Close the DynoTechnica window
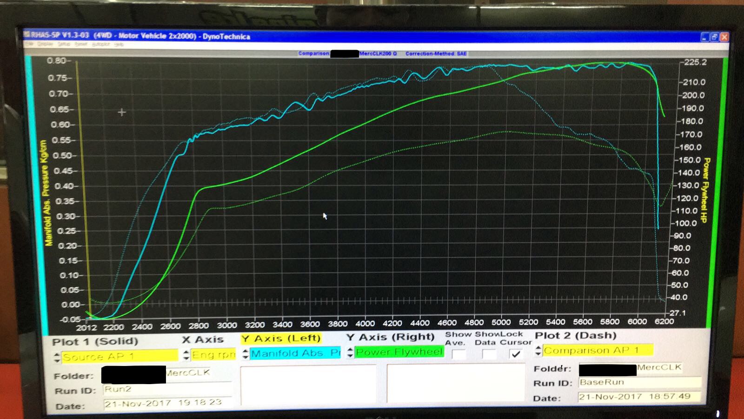Image resolution: width=744 pixels, height=419 pixels. point(724,37)
